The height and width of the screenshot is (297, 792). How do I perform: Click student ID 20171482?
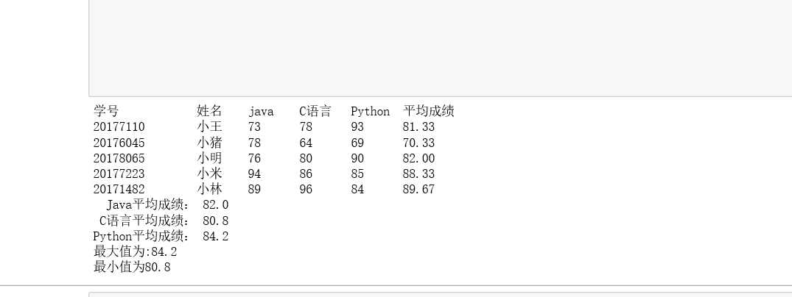coord(119,189)
